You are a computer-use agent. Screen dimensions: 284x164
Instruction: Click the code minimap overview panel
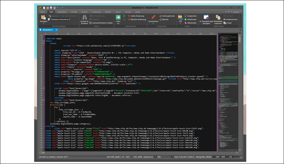click(228, 92)
